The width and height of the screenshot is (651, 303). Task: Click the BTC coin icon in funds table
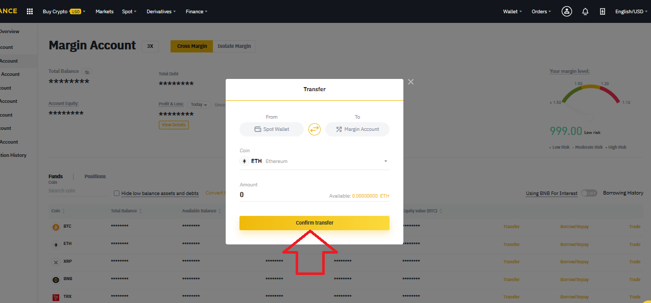coord(56,227)
